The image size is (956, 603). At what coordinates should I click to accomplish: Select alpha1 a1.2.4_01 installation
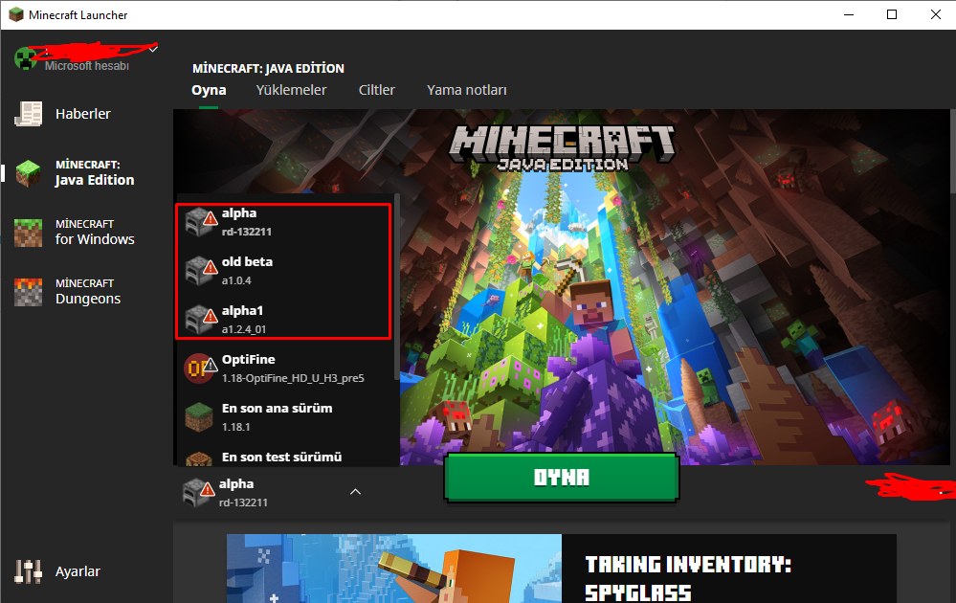(x=285, y=320)
